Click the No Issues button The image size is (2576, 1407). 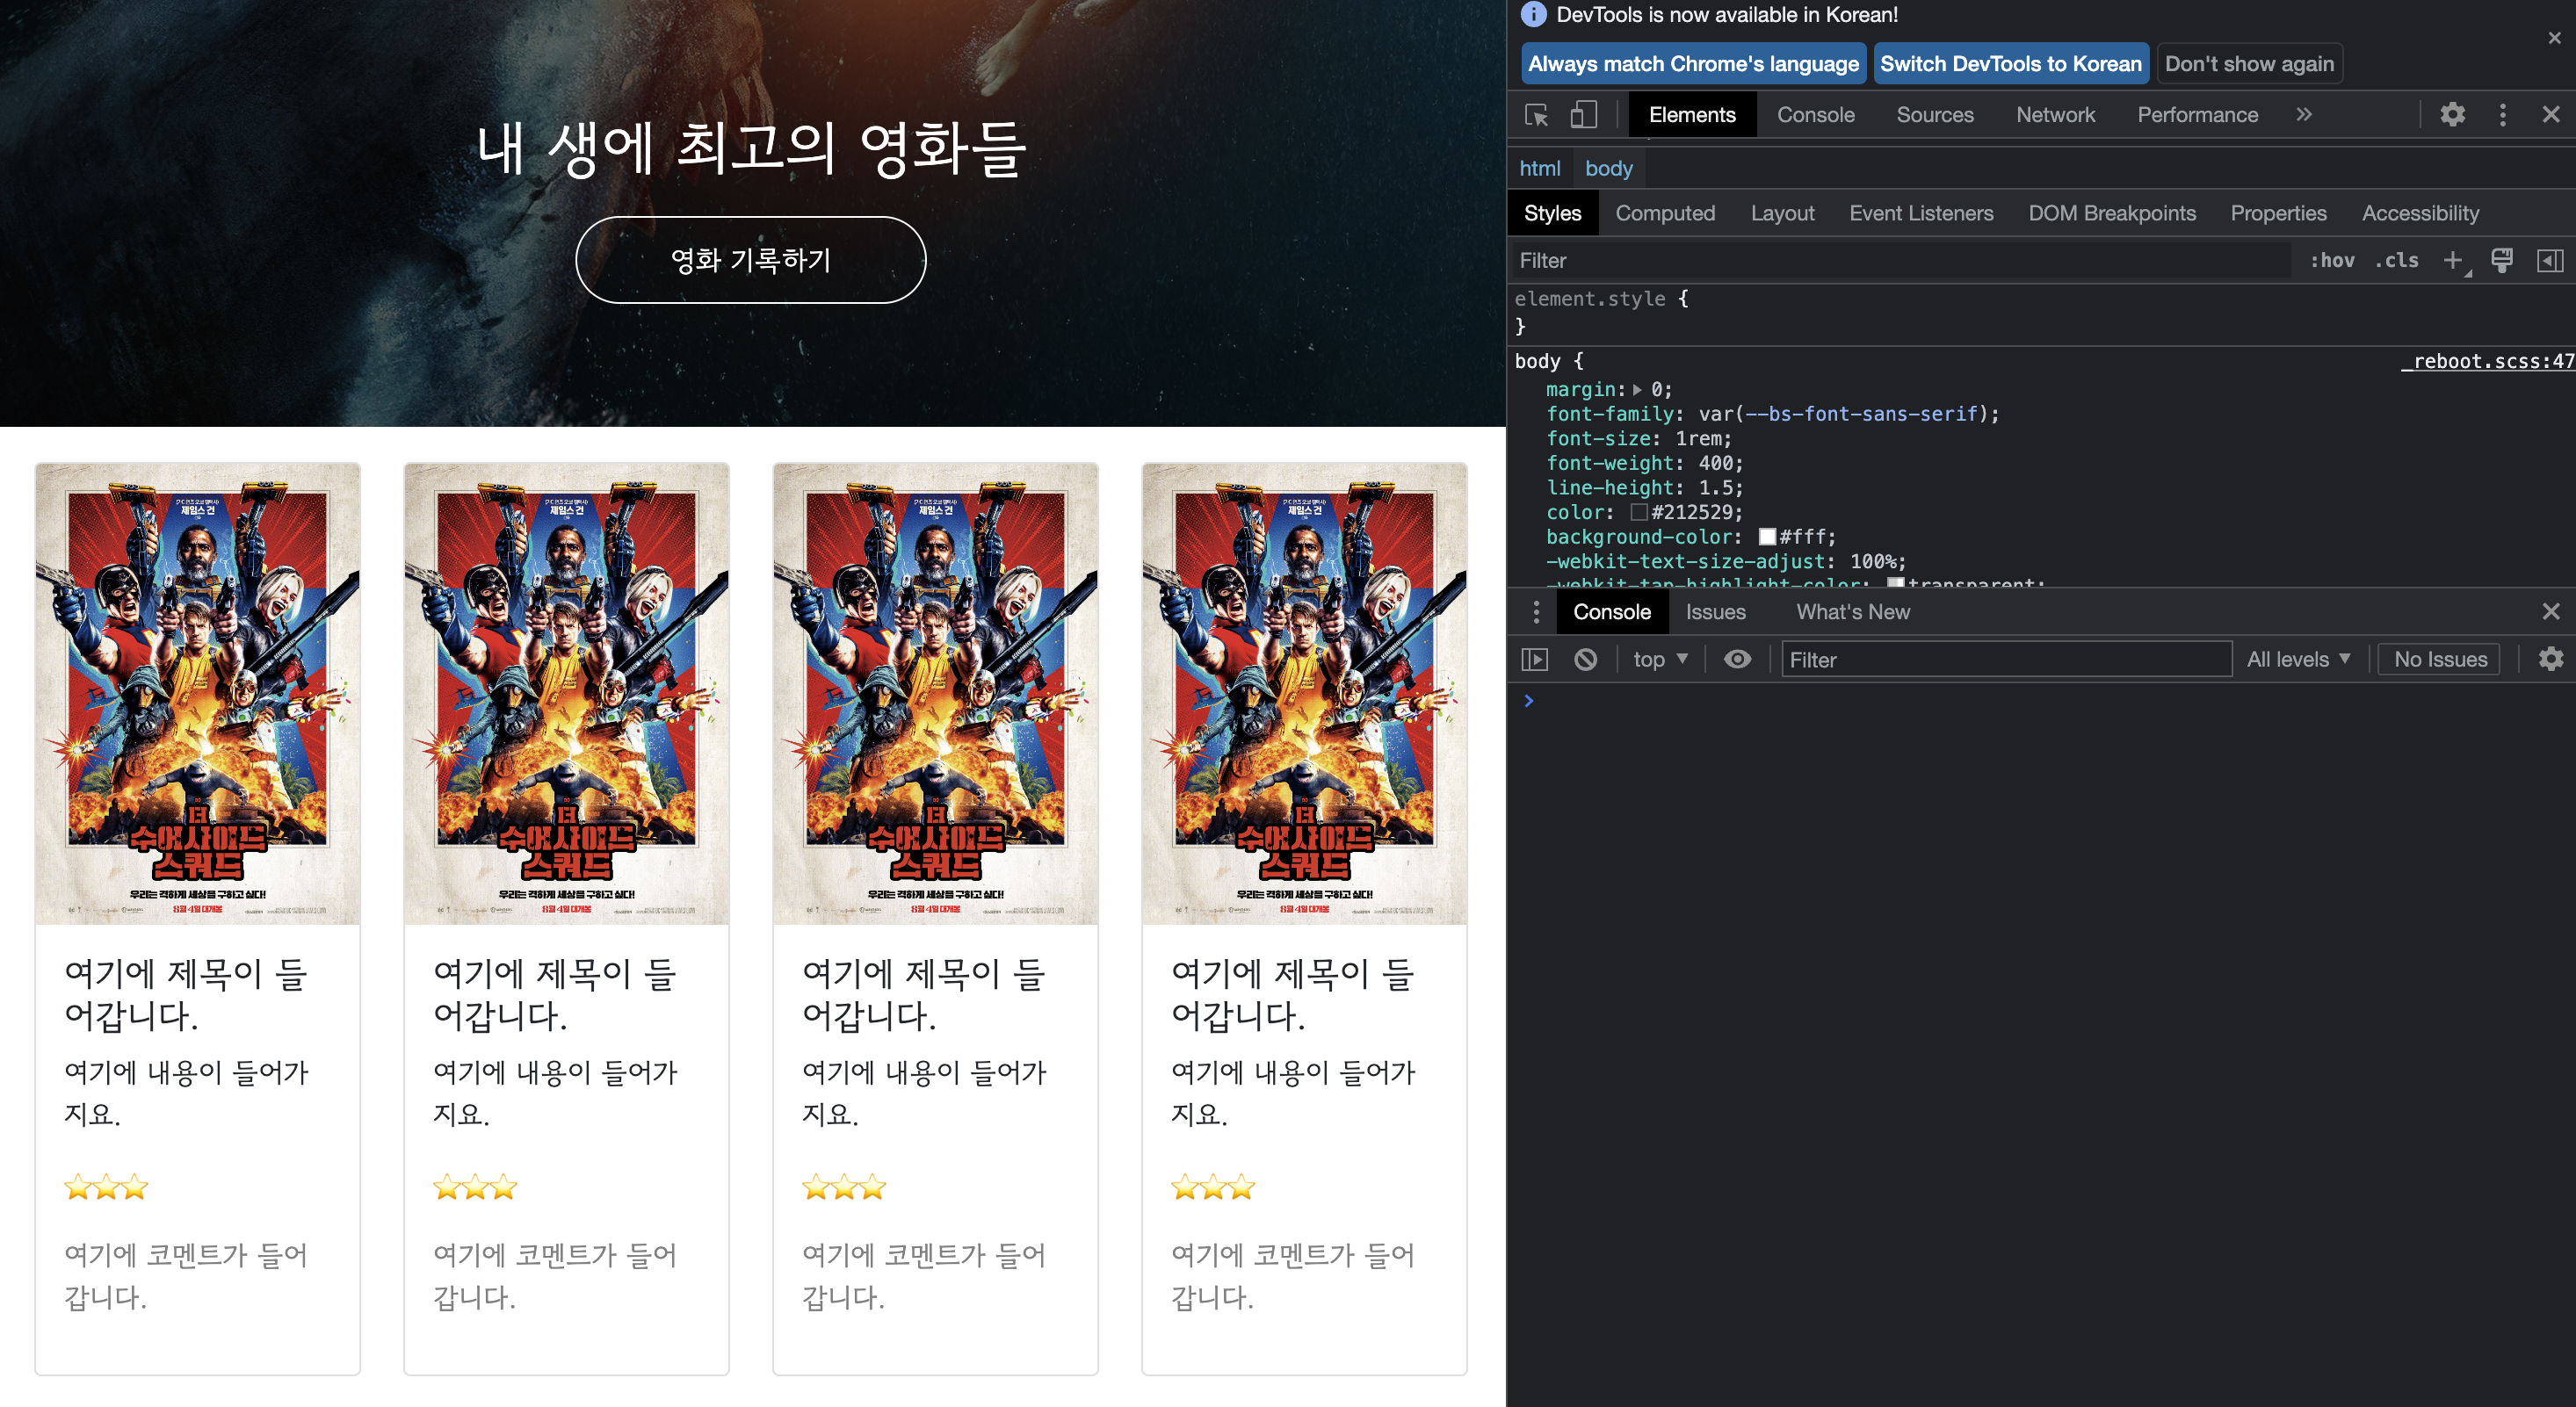[2440, 660]
